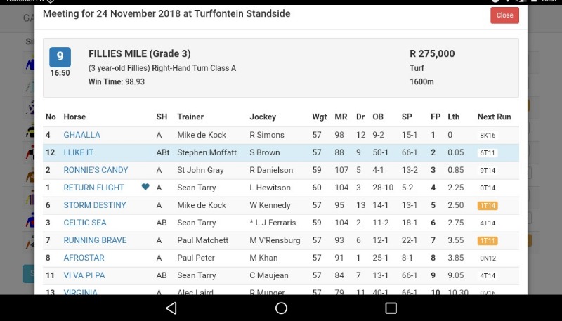Open RONNIE'S CANDY horse link
Screen dimensions: 562x321
click(x=96, y=170)
